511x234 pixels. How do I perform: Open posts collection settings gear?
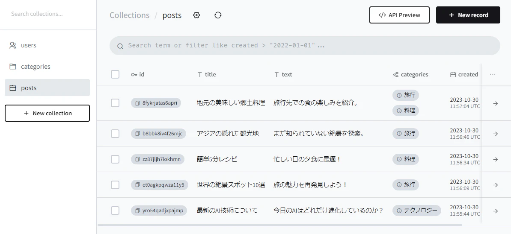[x=196, y=15]
